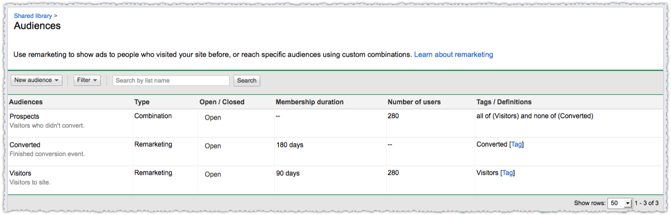Click Open status in the Converted row
Screen dimensions: 671x215
213,146
